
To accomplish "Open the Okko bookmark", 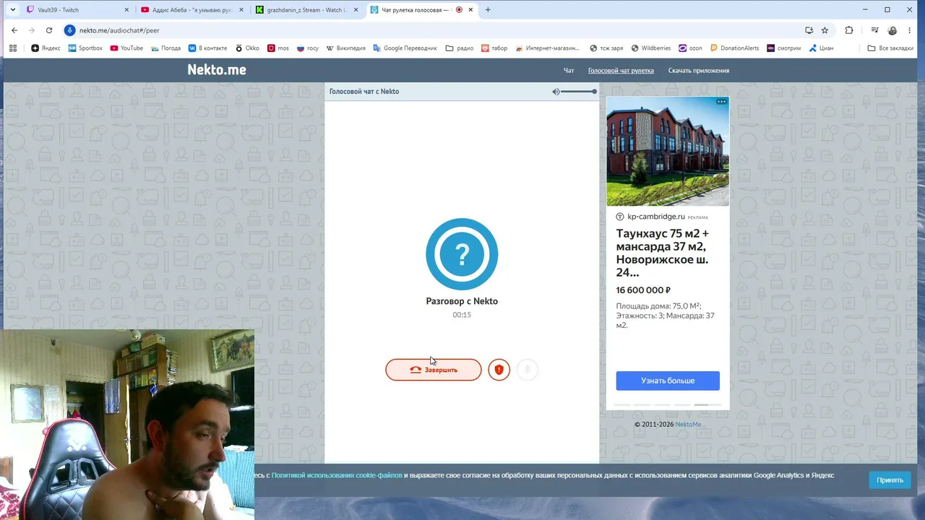I will tap(247, 48).
